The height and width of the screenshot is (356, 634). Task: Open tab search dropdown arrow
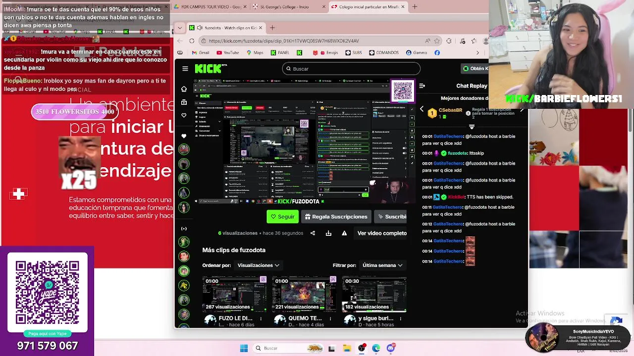(x=180, y=28)
